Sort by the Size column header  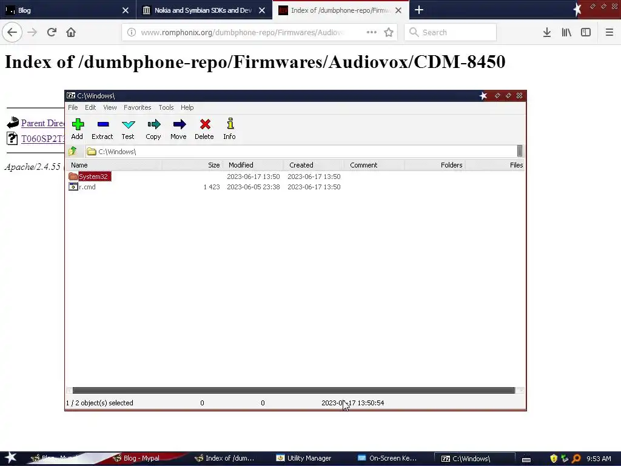192,165
